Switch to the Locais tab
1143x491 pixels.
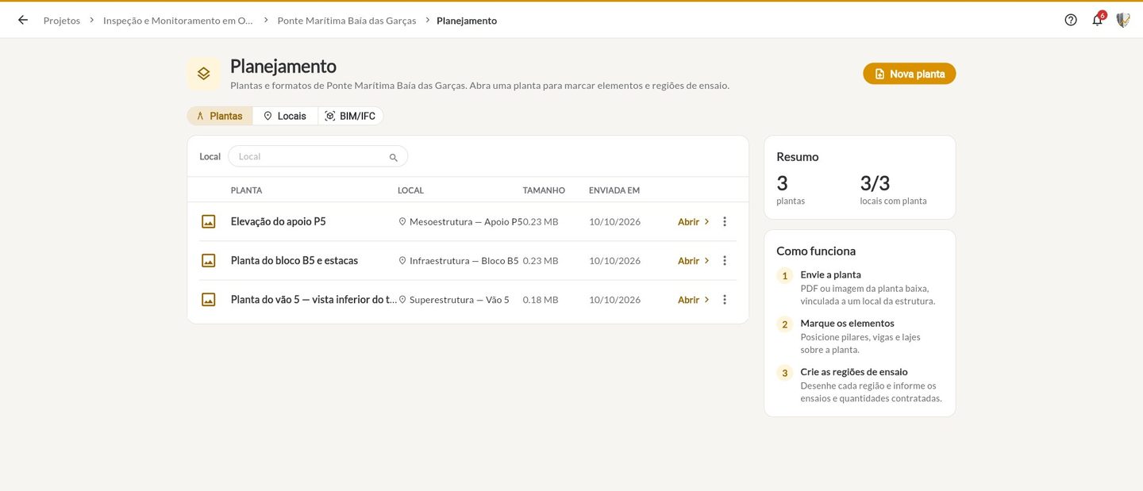point(285,116)
